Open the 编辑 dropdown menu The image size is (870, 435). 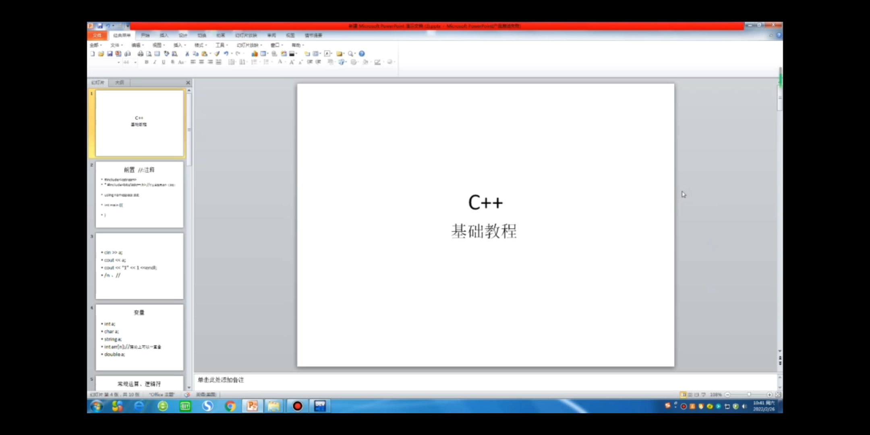(138, 45)
